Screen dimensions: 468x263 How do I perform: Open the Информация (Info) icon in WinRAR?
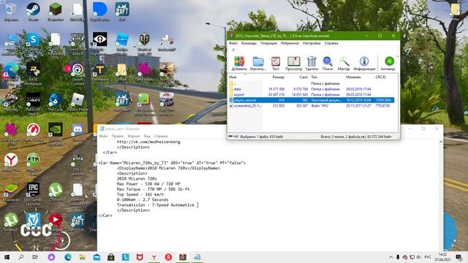[364, 64]
